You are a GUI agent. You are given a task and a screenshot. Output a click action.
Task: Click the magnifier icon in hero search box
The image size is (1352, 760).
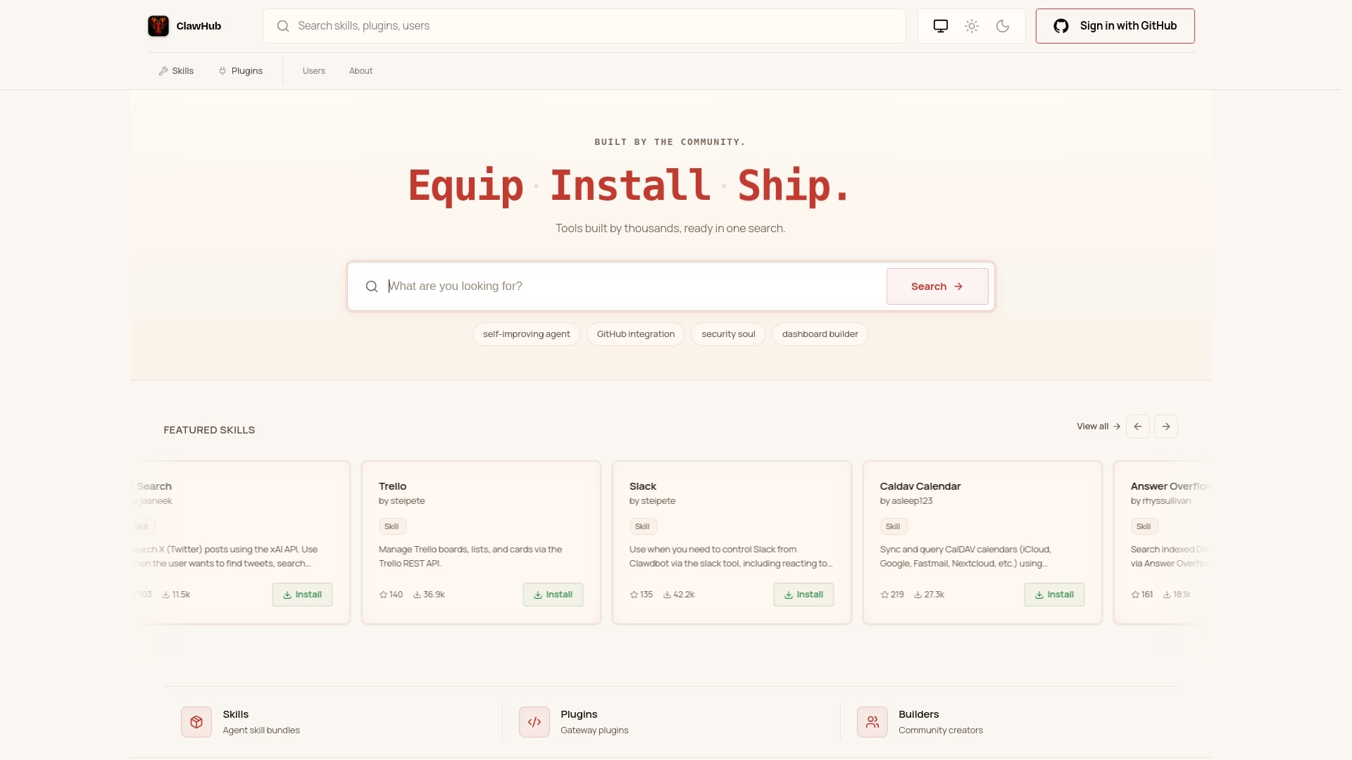(x=372, y=286)
